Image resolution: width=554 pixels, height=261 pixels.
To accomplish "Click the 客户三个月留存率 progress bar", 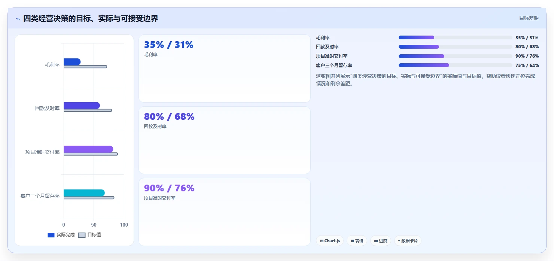I will [x=455, y=65].
